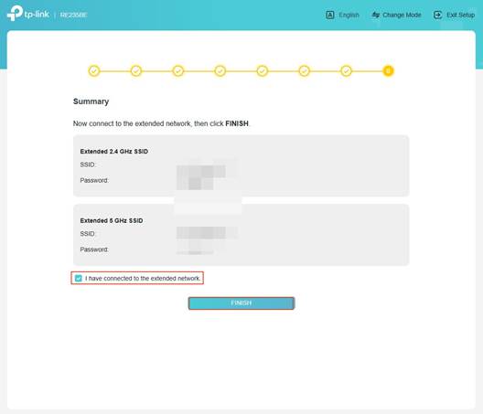Click the sixth completed step circle

point(304,71)
